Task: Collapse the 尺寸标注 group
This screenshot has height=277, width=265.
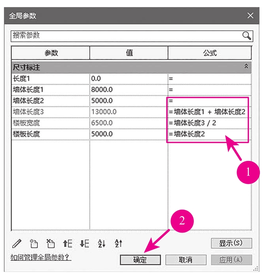Action: [x=246, y=67]
